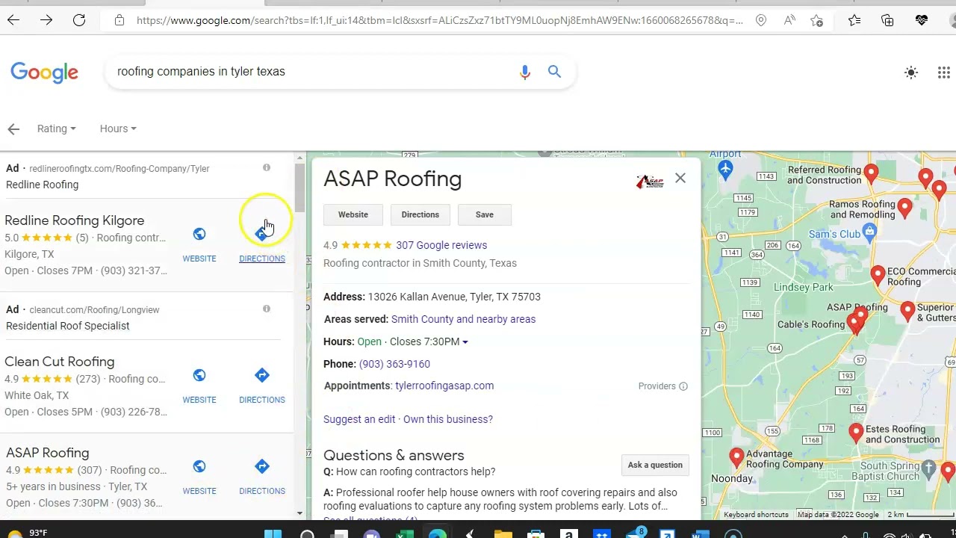This screenshot has height=538, width=956.
Task: Click info icon on cleancut.com ad
Action: [267, 309]
